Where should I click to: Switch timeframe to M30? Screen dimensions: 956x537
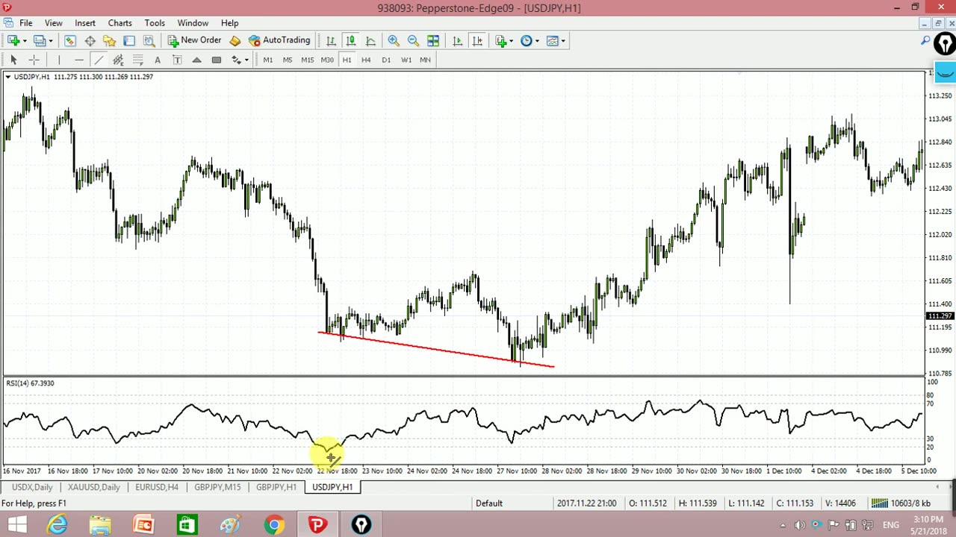coord(327,60)
